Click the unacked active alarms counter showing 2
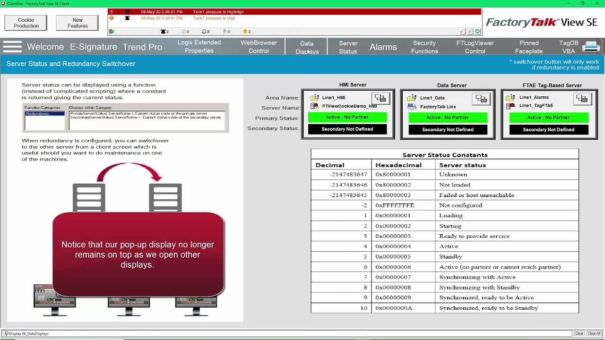This screenshot has height=340, width=605. pyautogui.click(x=164, y=32)
